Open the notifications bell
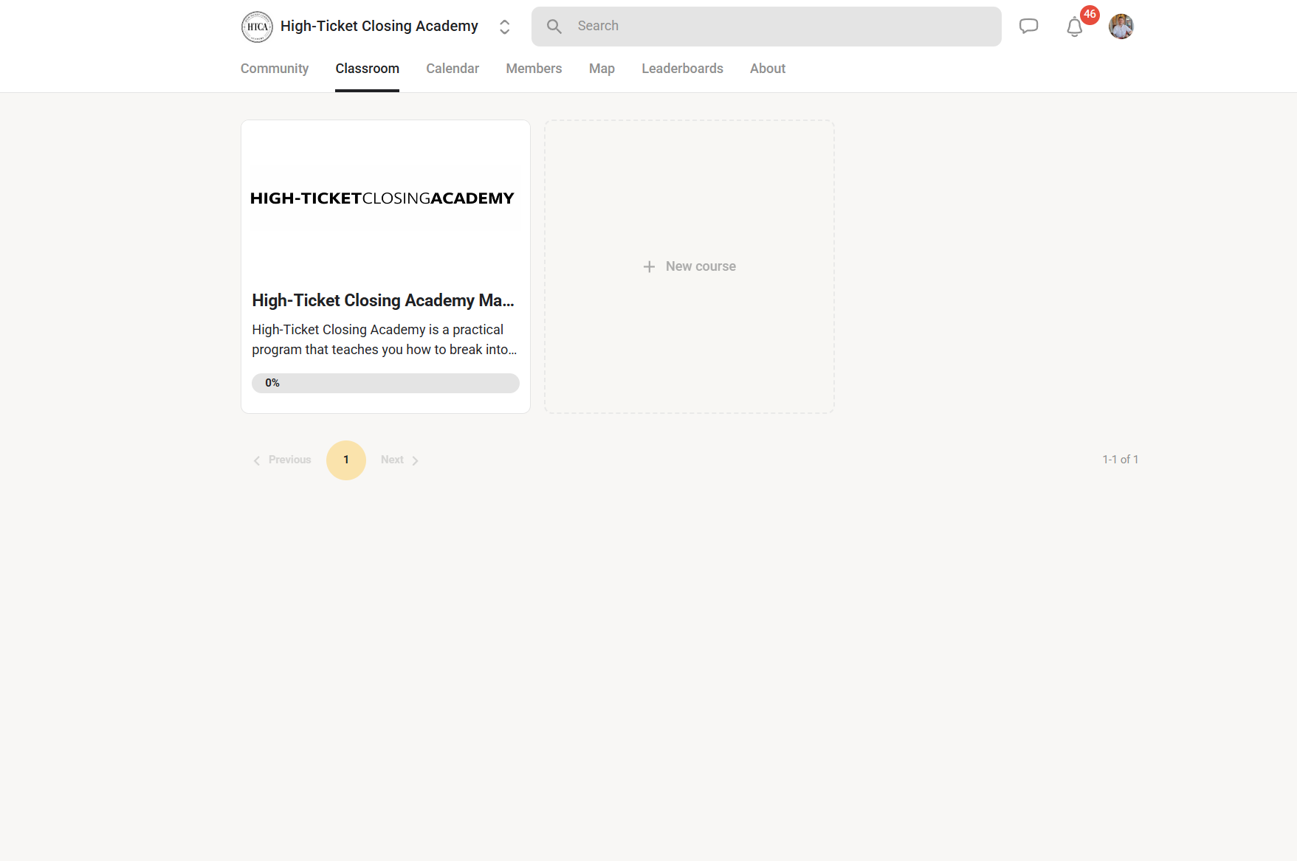 (1075, 27)
